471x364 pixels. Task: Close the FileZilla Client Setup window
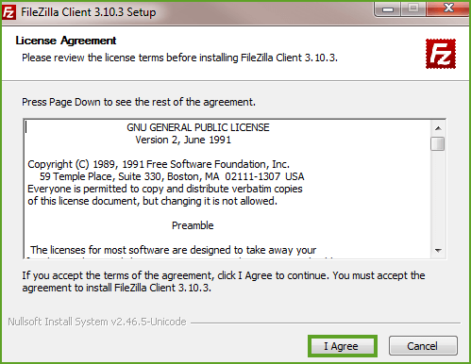pos(448,8)
